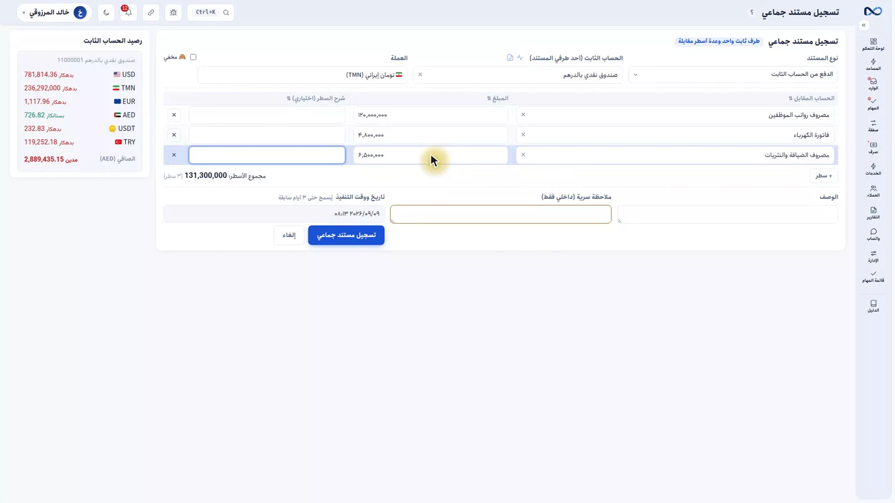The width and height of the screenshot is (895, 503).
Task: Open the خالد المرزوقي user menu
Action: point(54,12)
